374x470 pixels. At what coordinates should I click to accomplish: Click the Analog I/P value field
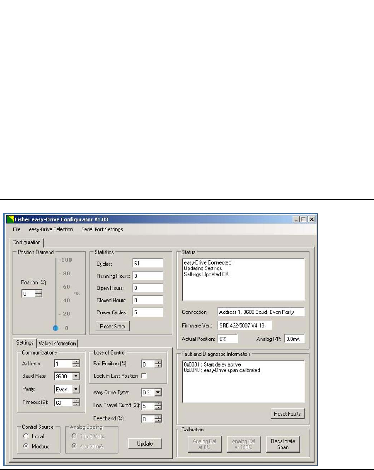pyautogui.click(x=294, y=339)
